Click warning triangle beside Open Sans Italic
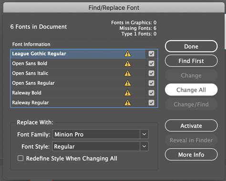The height and width of the screenshot is (181, 226). 128,74
